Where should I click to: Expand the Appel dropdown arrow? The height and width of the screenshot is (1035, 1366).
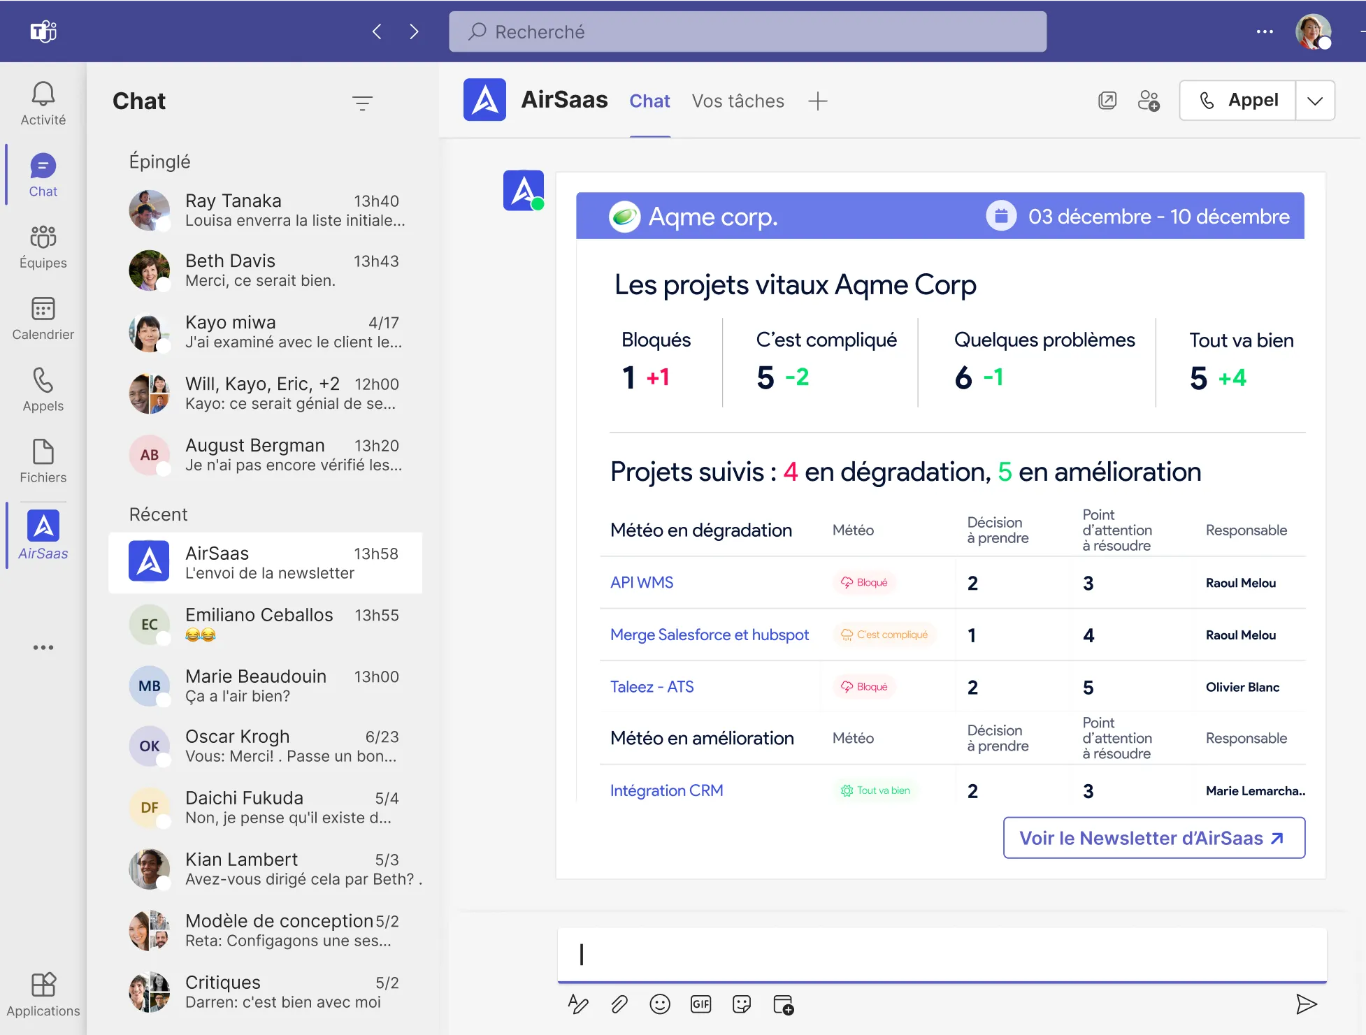point(1315,101)
